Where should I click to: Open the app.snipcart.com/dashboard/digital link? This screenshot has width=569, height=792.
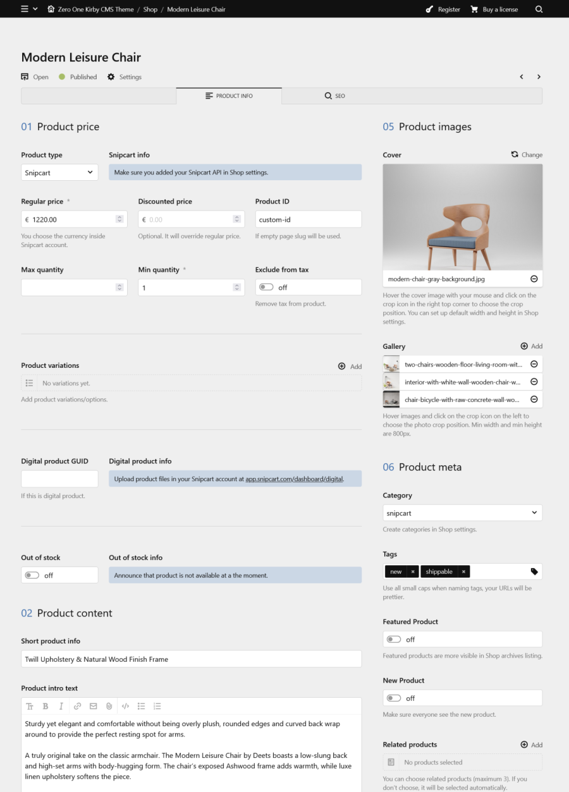[x=296, y=478]
